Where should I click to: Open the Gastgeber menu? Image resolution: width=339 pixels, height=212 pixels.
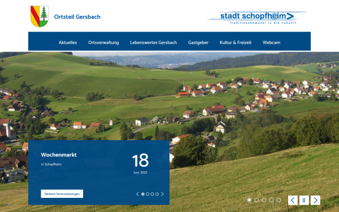[x=198, y=42]
